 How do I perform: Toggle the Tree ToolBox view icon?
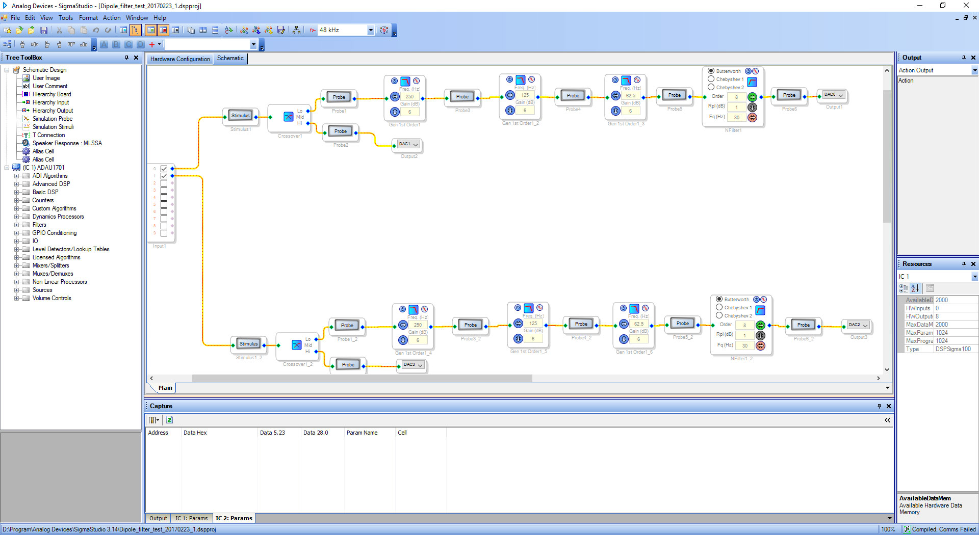pyautogui.click(x=136, y=30)
